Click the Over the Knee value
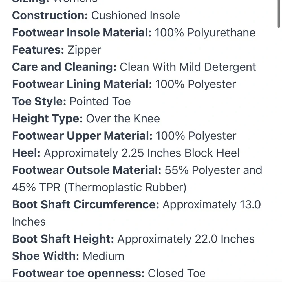Screen dimensions: 282x282 tap(123, 119)
